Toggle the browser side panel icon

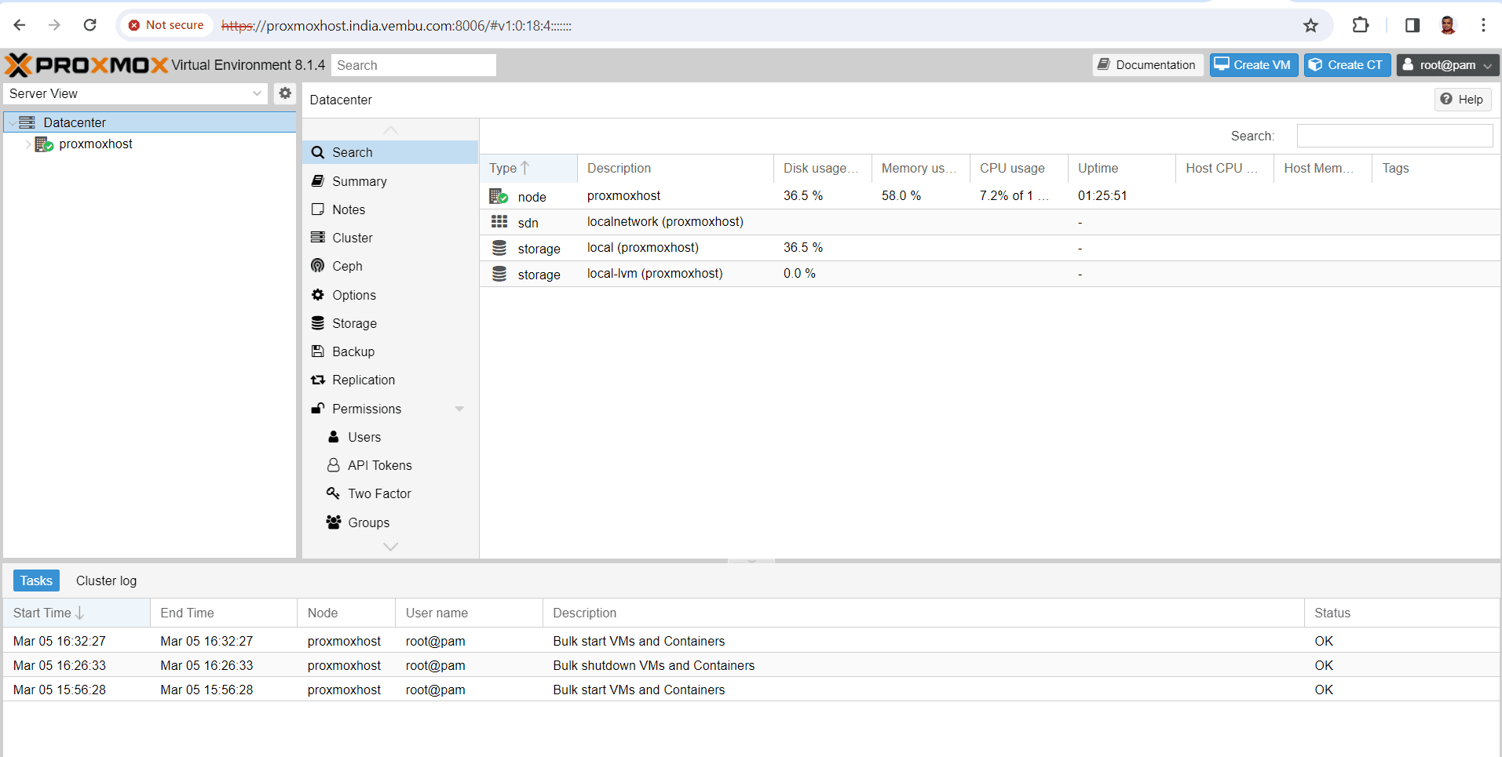[1412, 25]
